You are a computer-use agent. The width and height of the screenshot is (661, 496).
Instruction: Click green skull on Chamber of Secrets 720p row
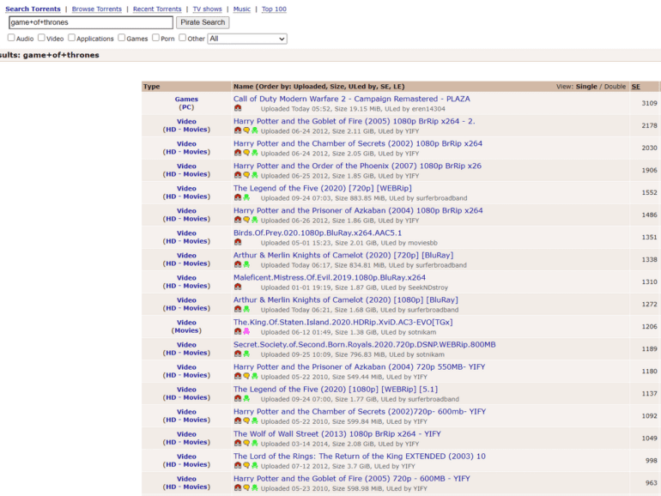pos(255,421)
